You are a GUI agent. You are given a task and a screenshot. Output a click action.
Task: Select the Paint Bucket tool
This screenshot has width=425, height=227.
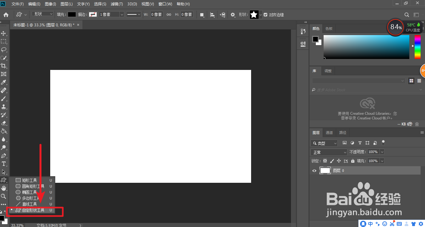coord(4,131)
